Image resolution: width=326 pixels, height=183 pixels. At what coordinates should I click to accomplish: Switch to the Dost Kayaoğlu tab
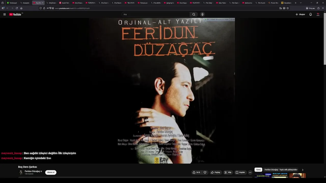(x=182, y=3)
